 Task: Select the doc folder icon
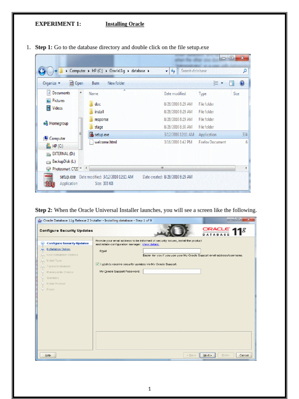(91, 104)
